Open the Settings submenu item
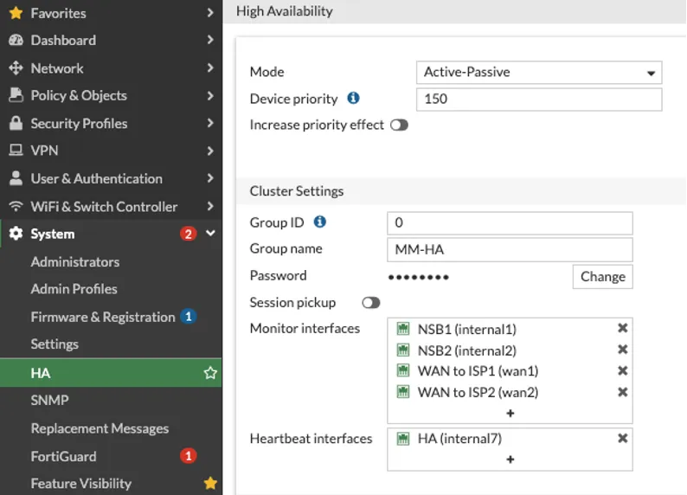 click(x=55, y=344)
